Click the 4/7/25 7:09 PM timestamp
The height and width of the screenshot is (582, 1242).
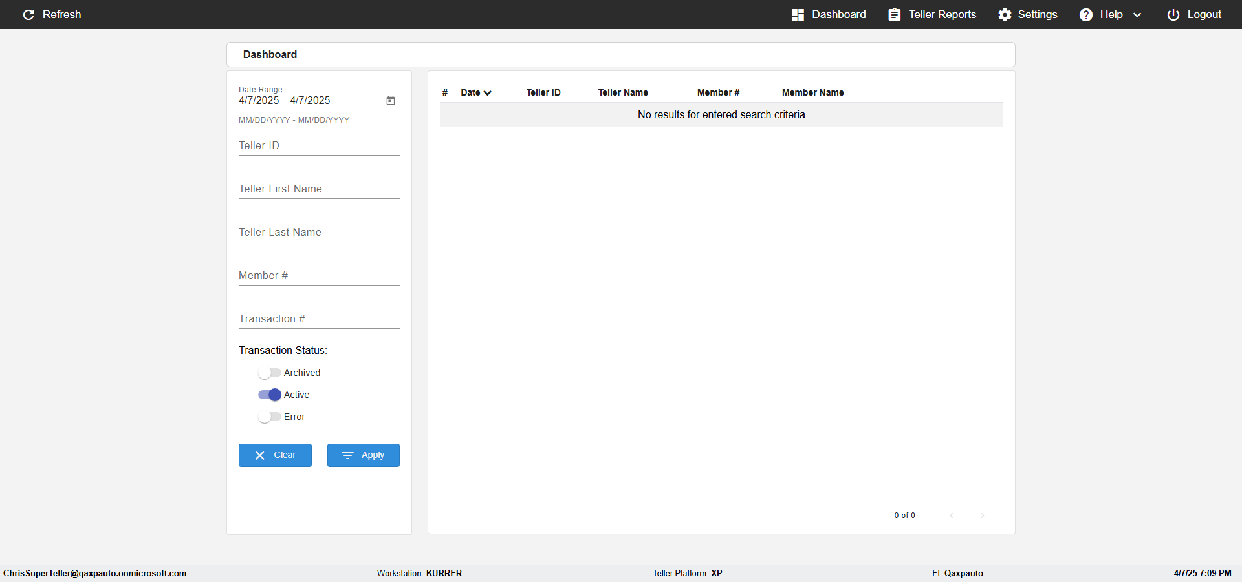click(x=1203, y=574)
